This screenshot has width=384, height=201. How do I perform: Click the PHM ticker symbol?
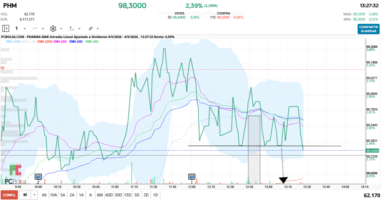[10, 6]
